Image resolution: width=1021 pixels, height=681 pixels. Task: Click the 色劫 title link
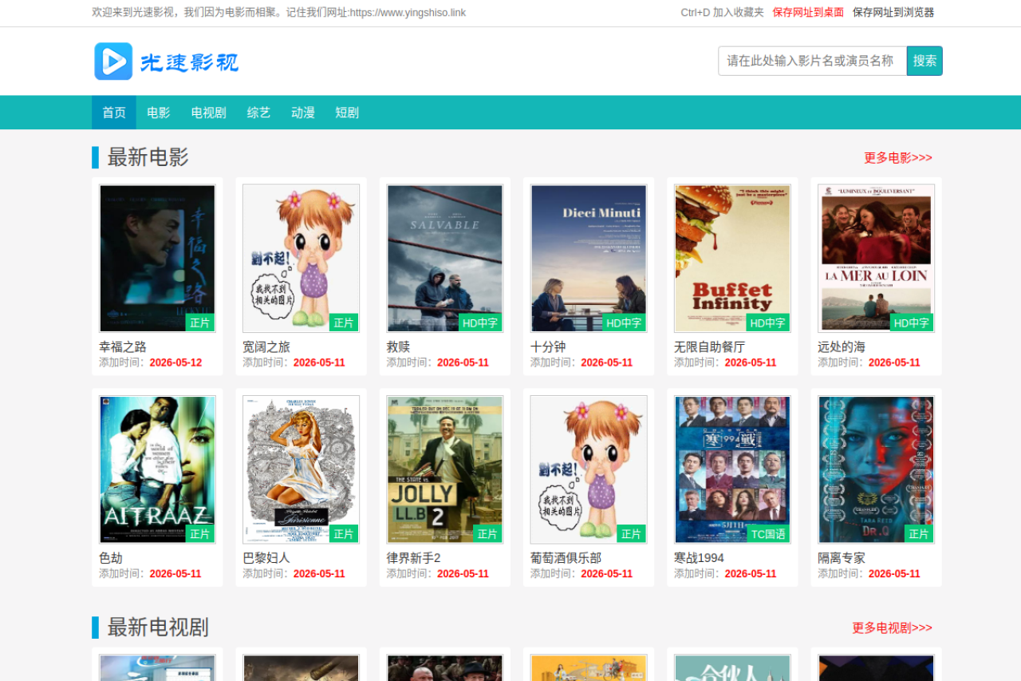click(111, 559)
